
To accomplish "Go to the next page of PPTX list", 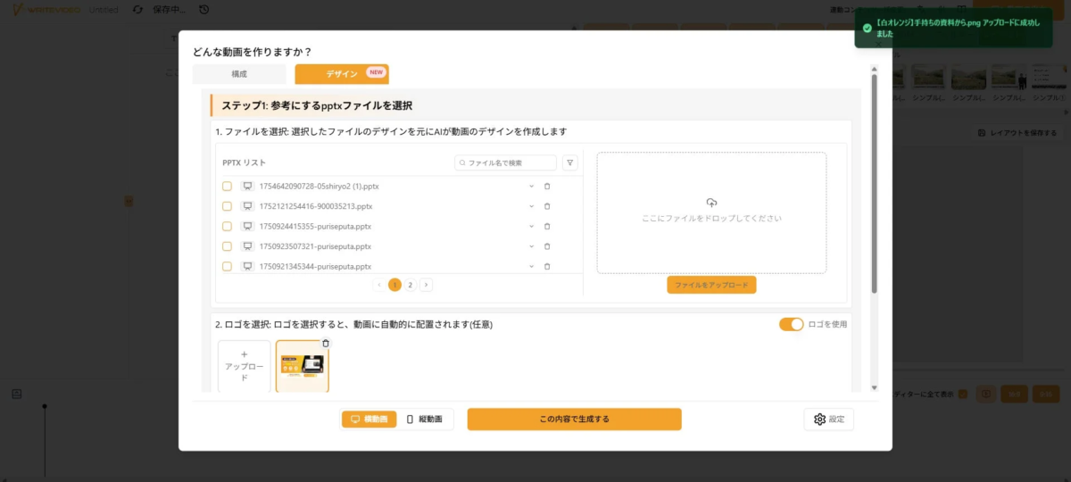I will [426, 285].
